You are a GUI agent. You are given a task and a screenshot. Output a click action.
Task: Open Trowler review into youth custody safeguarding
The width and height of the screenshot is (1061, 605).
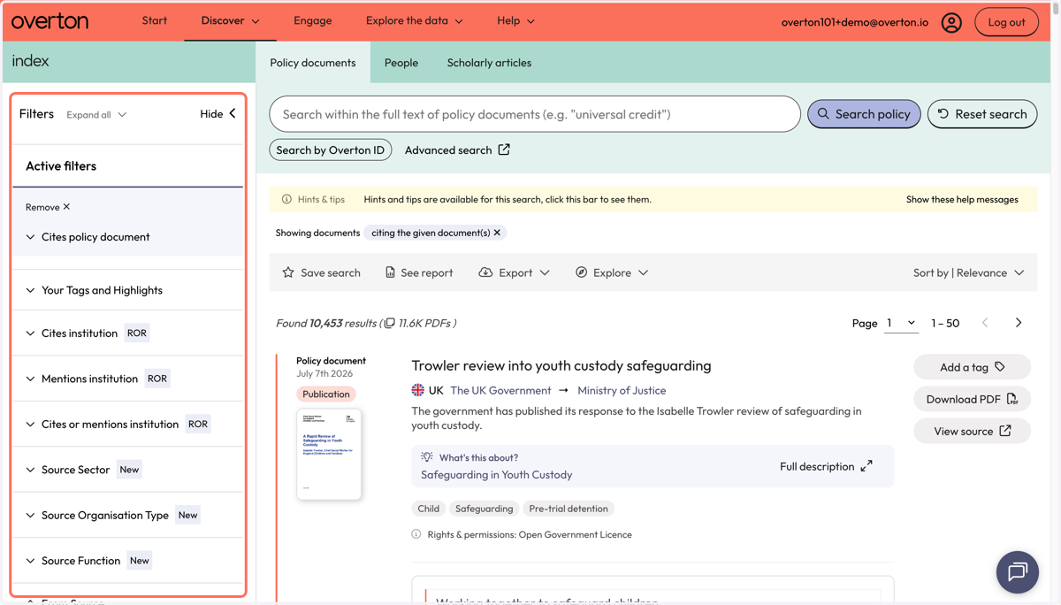[x=561, y=365]
